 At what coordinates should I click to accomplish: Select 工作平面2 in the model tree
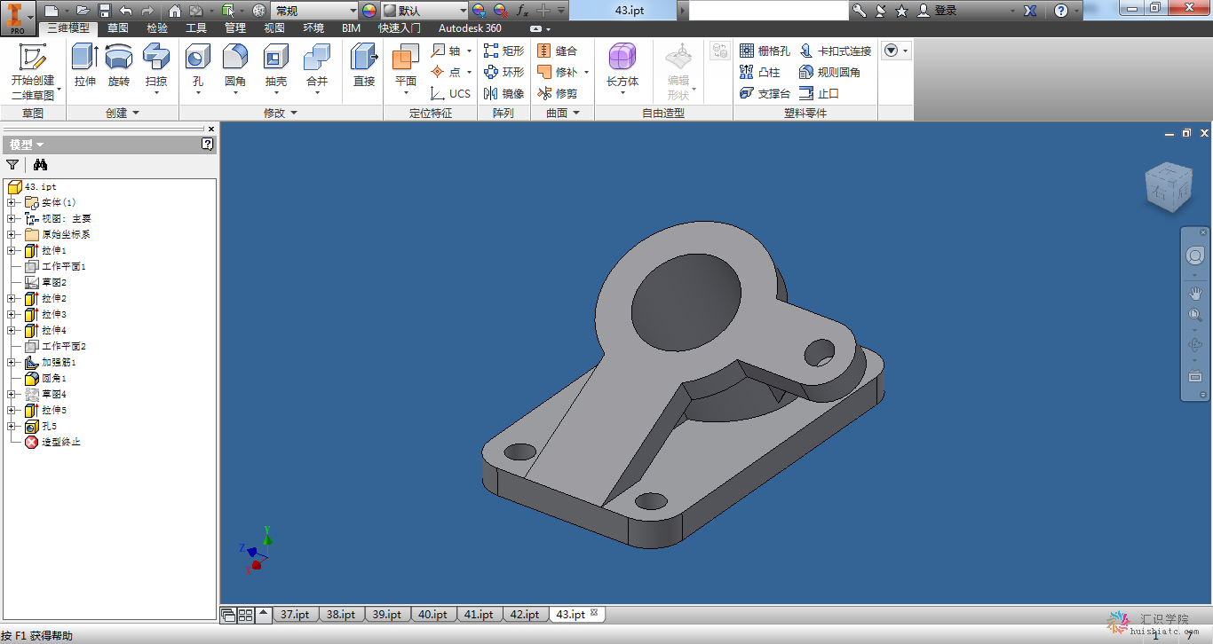(x=56, y=346)
